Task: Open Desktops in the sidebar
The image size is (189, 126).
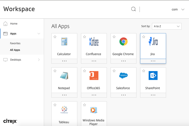Action: click(16, 60)
